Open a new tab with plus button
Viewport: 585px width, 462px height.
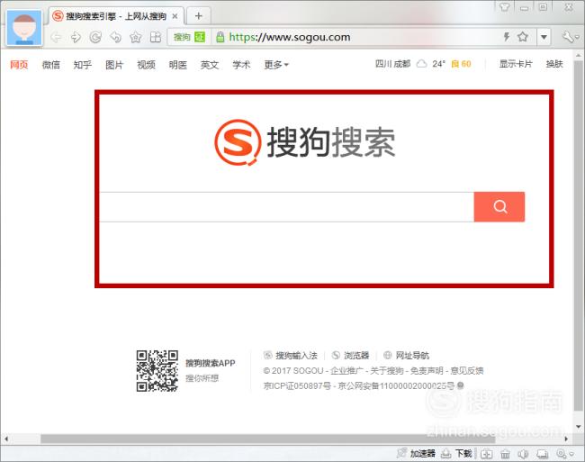click(199, 16)
